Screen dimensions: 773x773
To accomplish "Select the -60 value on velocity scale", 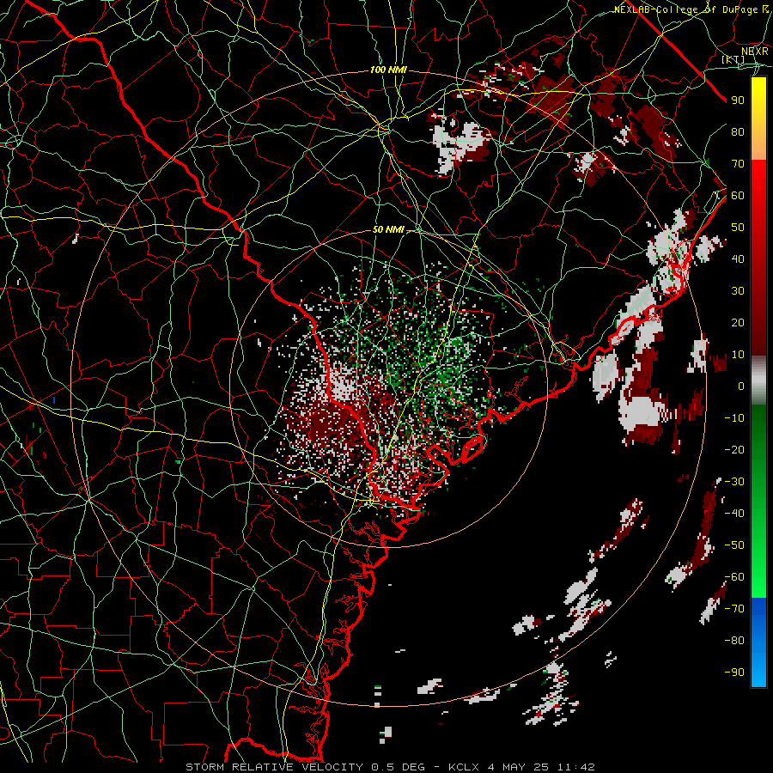I will [x=734, y=577].
